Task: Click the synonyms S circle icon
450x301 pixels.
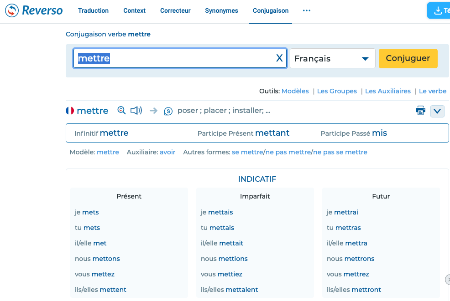Action: point(168,111)
